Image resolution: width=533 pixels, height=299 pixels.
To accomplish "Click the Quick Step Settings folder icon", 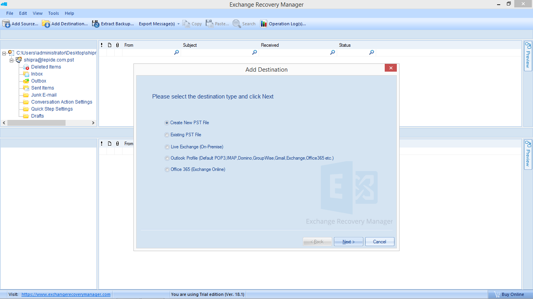I will (26, 109).
